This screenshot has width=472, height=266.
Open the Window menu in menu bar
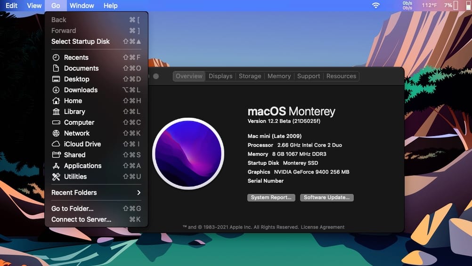point(82,6)
